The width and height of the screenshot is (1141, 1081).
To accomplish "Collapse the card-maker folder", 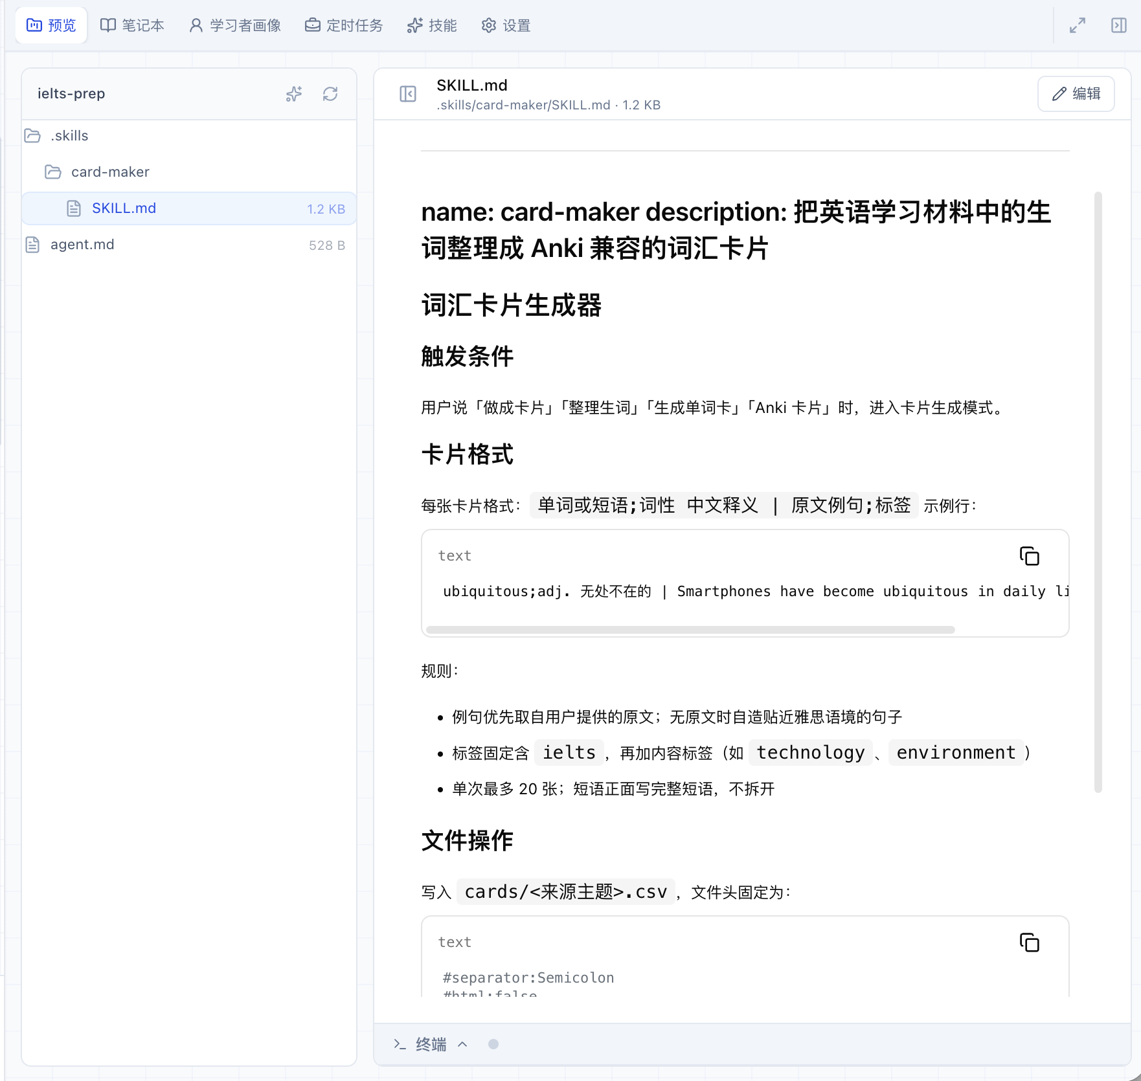I will [189, 172].
